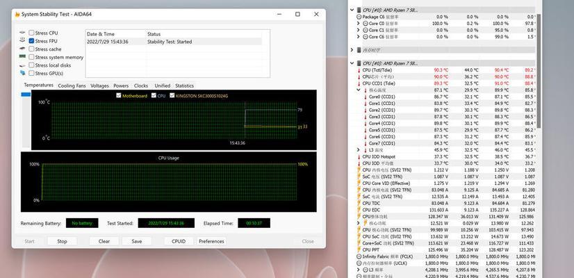Open the Statistics tab
This screenshot has height=278, width=574.
coord(185,85)
